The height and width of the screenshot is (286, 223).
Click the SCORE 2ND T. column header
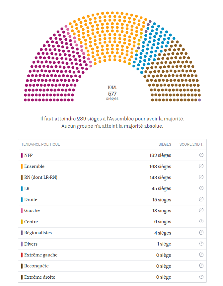[191, 144]
